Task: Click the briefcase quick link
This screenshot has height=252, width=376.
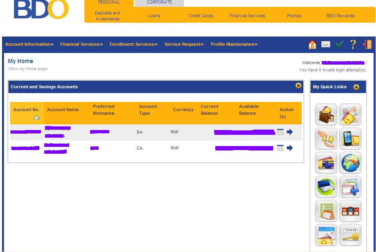Action: click(x=350, y=211)
